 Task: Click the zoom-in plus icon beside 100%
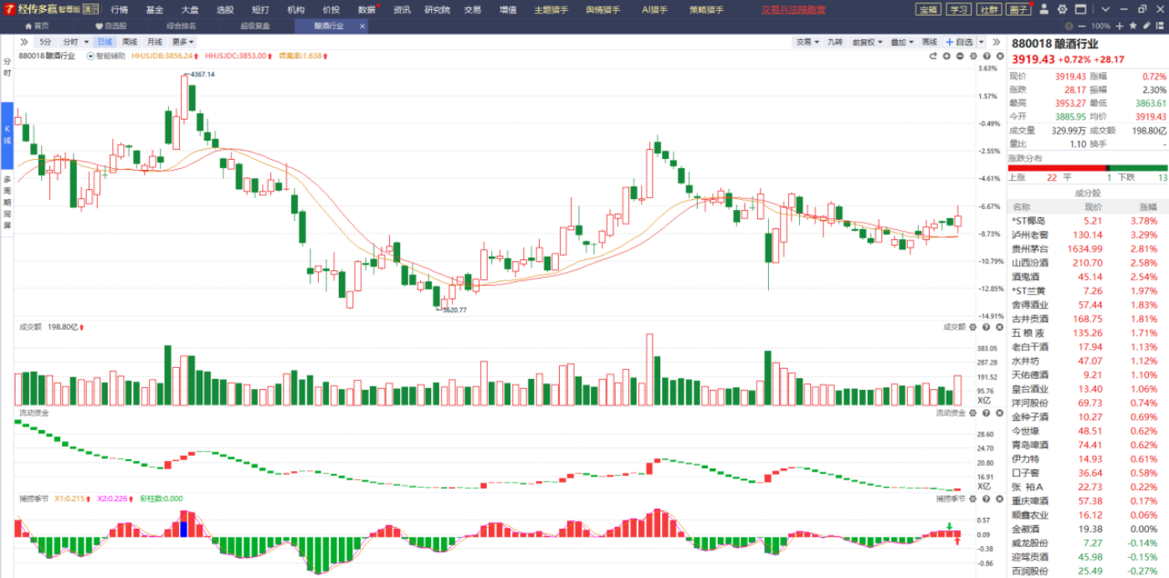1120,26
